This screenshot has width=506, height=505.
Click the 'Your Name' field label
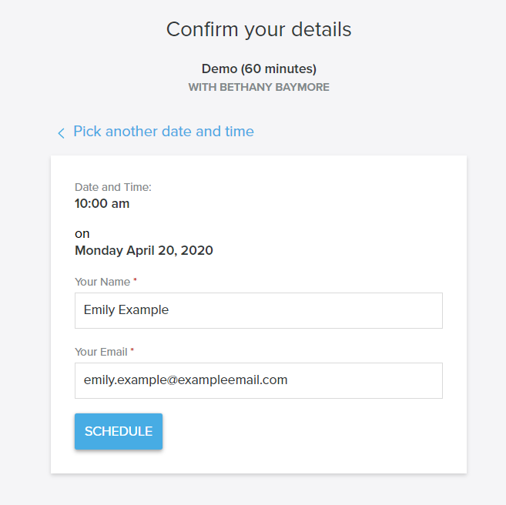(x=102, y=282)
